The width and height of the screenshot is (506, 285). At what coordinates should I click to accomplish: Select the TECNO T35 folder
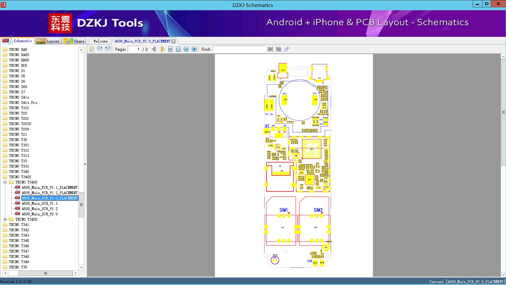click(18, 267)
